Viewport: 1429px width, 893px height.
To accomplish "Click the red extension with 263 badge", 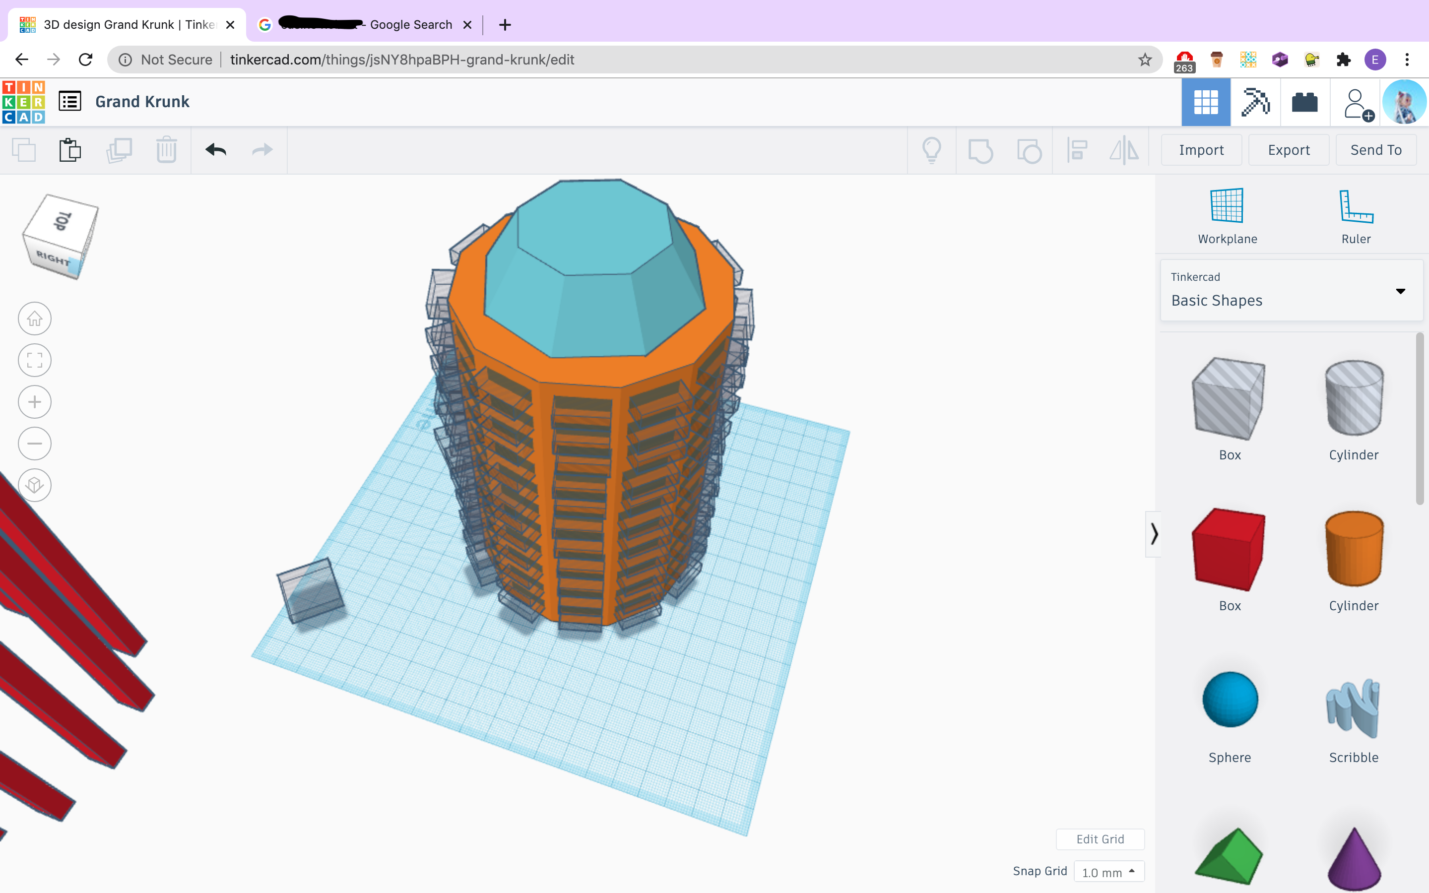I will click(1184, 61).
